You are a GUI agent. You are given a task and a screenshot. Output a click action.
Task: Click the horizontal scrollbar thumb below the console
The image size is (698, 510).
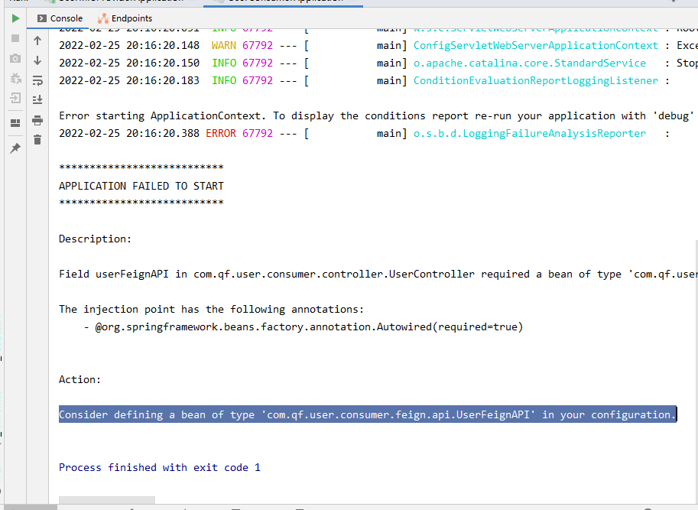(107, 500)
